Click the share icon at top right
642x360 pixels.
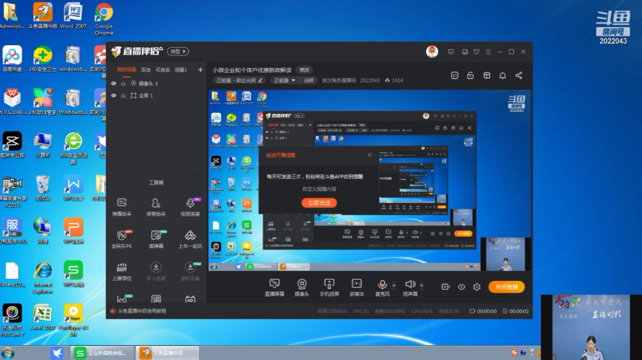coord(518,76)
